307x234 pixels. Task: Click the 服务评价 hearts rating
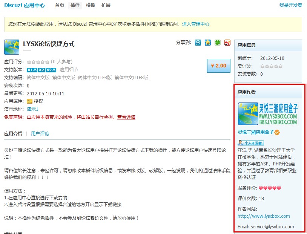coord(270,188)
